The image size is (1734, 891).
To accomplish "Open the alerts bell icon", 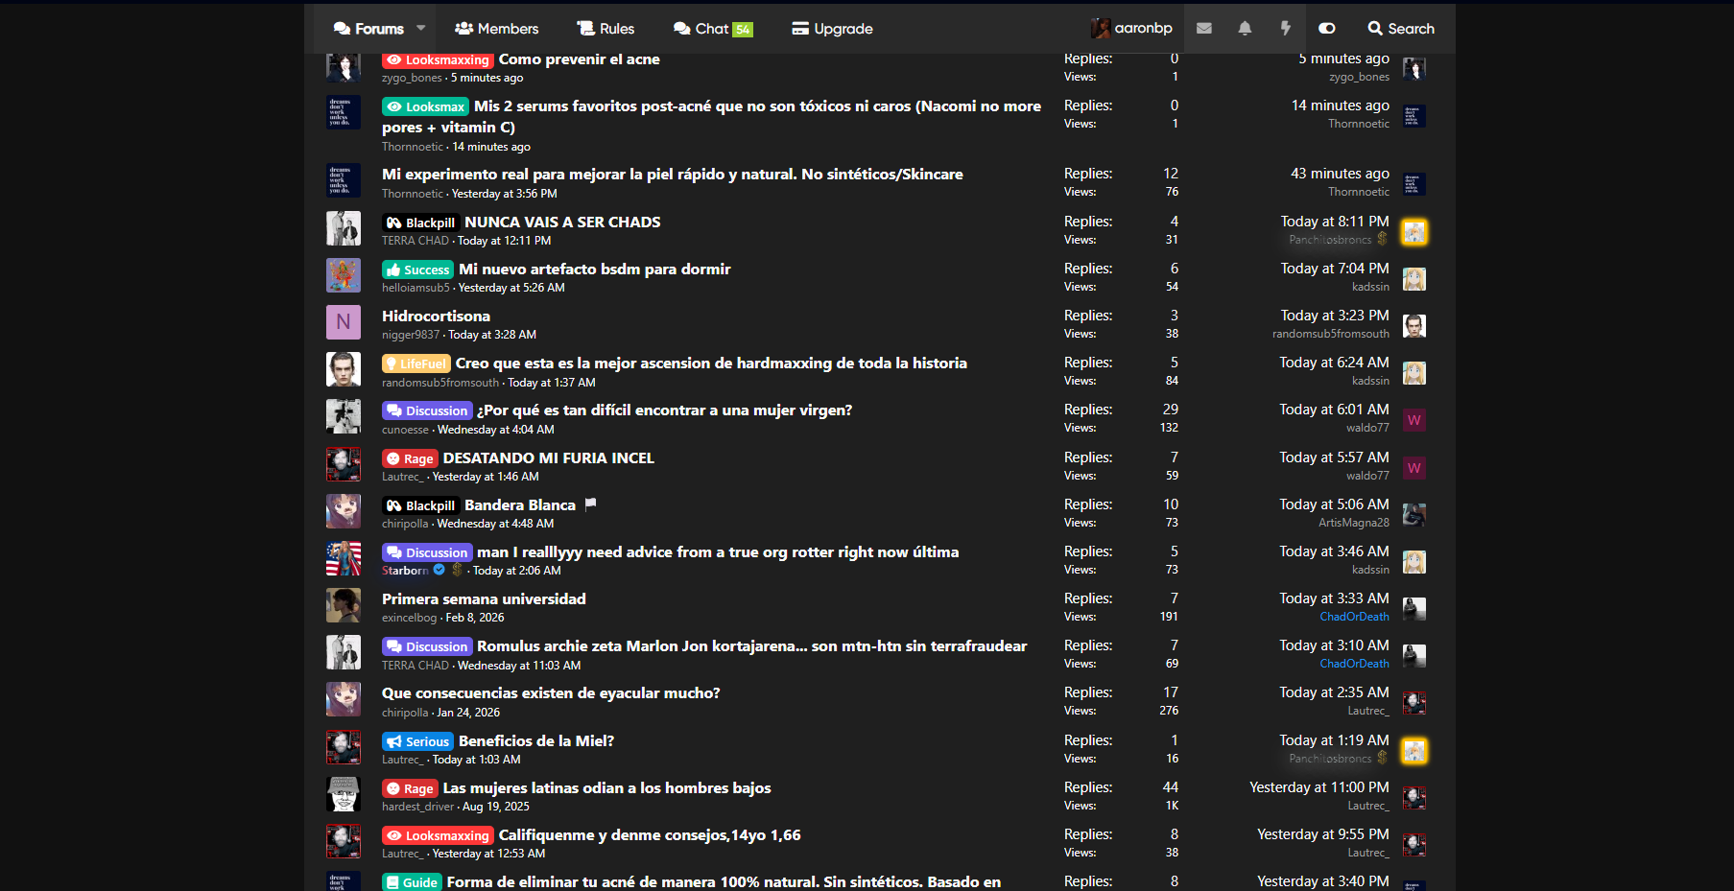I will point(1245,29).
